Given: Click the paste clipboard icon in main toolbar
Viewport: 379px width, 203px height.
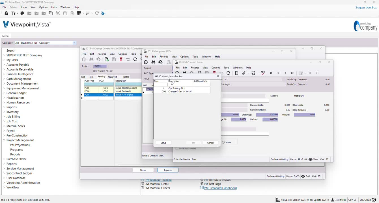Looking at the screenshot, I should (x=65, y=13).
